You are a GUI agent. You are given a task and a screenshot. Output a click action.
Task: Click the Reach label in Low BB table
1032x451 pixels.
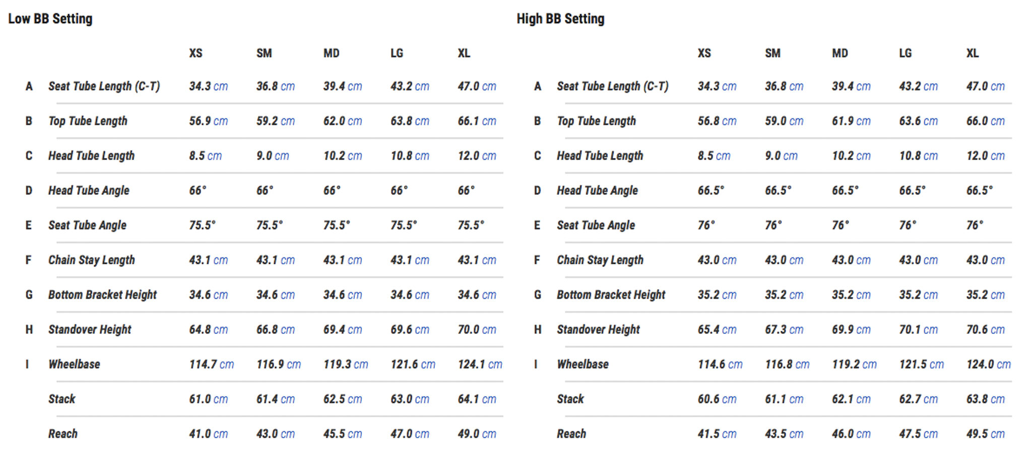(63, 433)
